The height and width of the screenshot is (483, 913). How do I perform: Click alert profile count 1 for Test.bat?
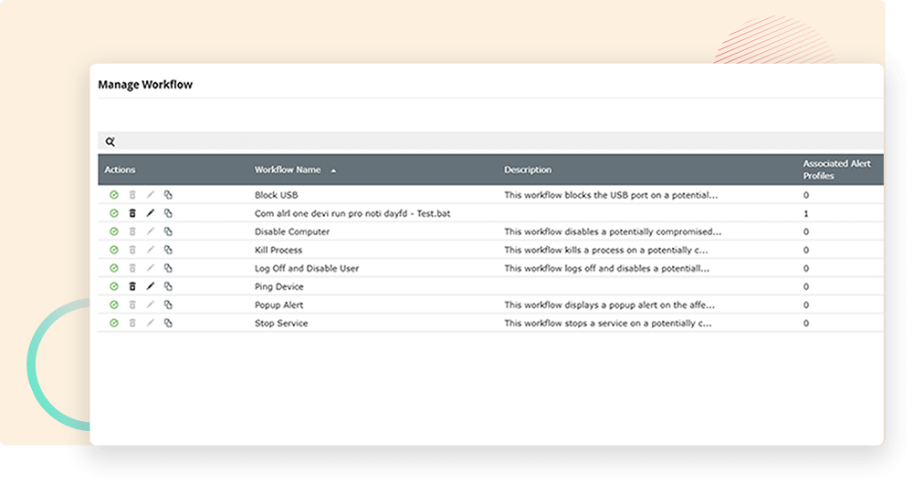806,213
